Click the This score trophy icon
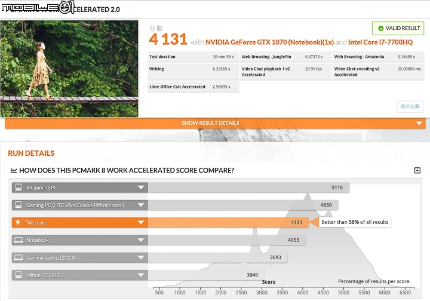The height and width of the screenshot is (301, 430). (18, 222)
